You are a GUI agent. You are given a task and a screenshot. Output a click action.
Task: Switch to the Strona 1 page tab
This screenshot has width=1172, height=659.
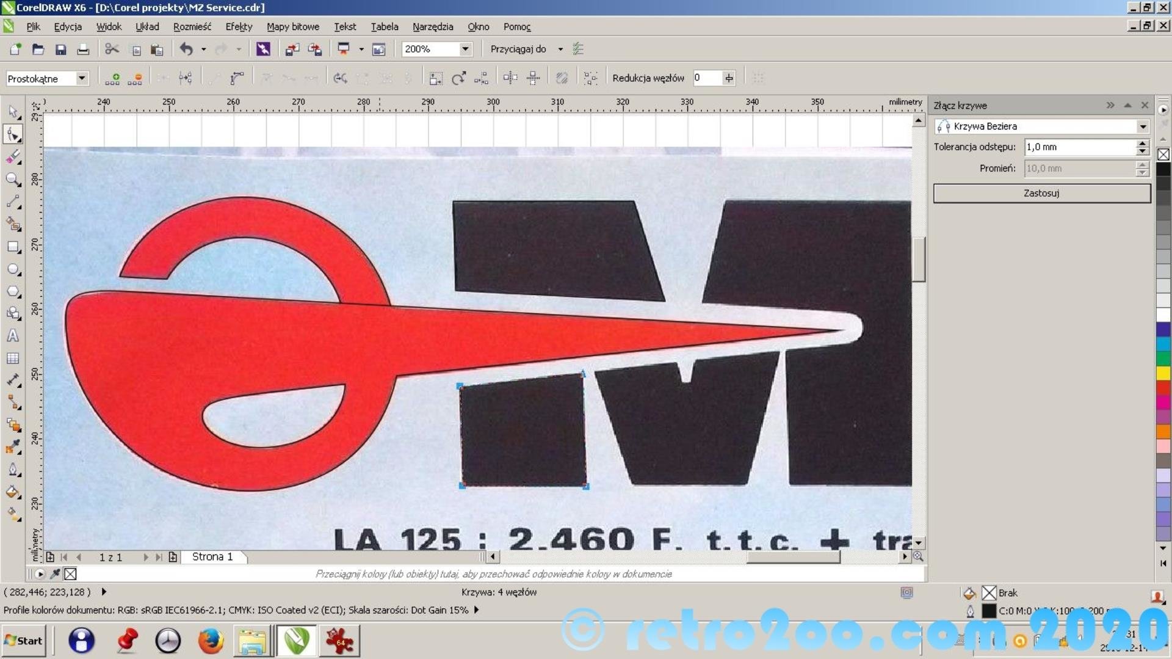pyautogui.click(x=212, y=557)
